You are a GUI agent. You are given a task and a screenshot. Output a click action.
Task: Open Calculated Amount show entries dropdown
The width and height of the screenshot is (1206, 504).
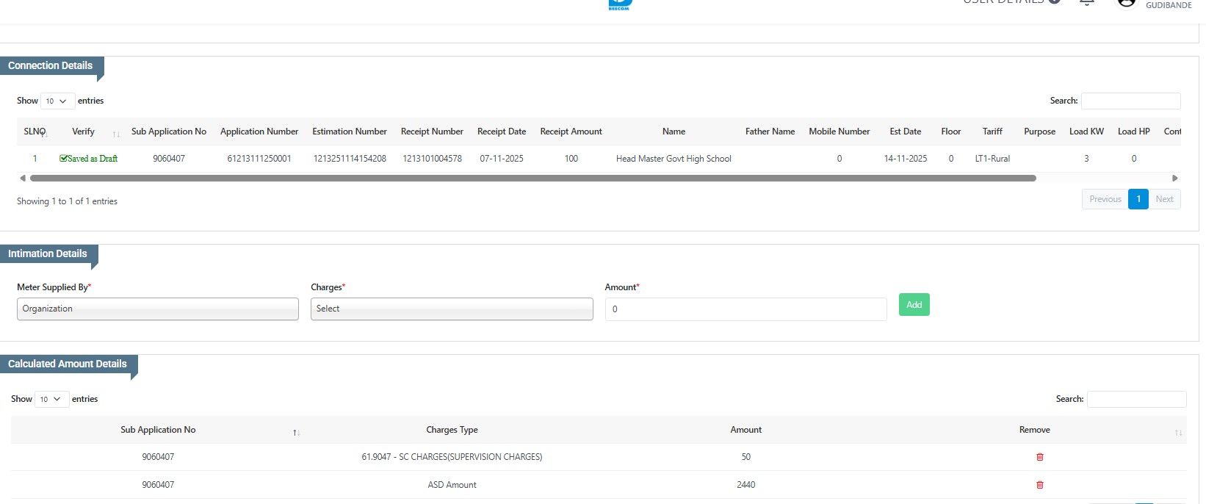[x=51, y=400]
